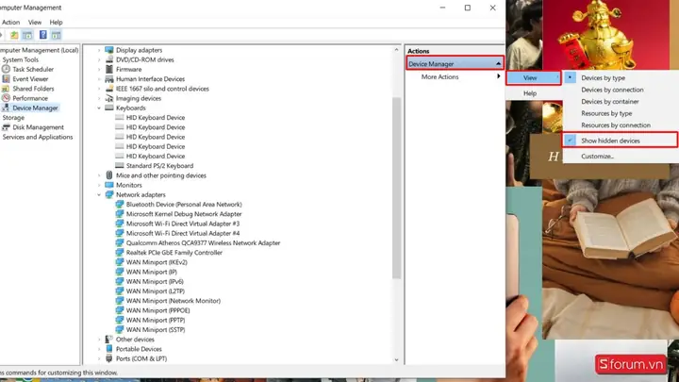The image size is (679, 382).
Task: Click the DVD/CD-ROM drives icon
Action: point(109,59)
